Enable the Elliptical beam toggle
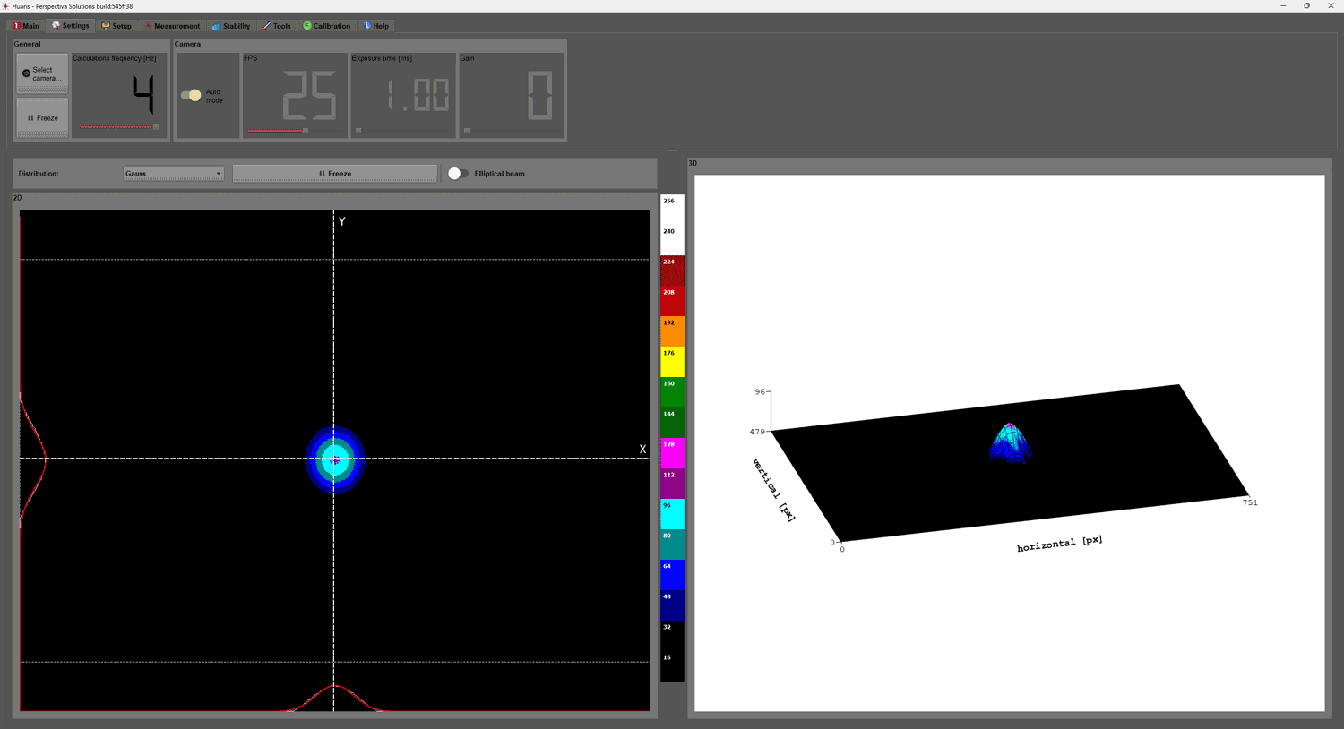Screen dimensions: 1344x729 [458, 174]
